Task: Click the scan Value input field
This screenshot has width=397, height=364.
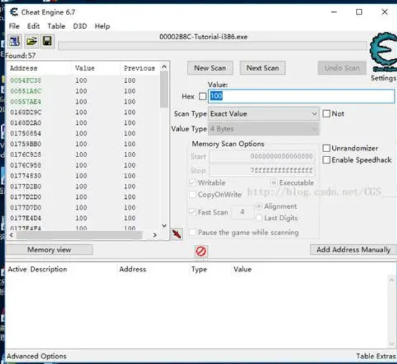Action: tap(301, 96)
